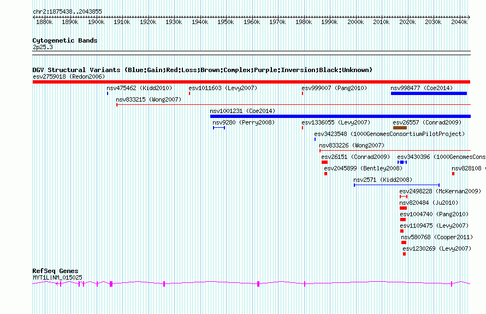Click the esv3423548 1000GenomesConsortiumPilotProject label

[x=389, y=134]
